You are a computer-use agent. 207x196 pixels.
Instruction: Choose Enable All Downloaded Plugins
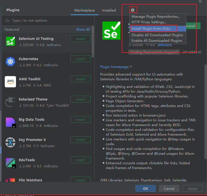[x=158, y=41]
